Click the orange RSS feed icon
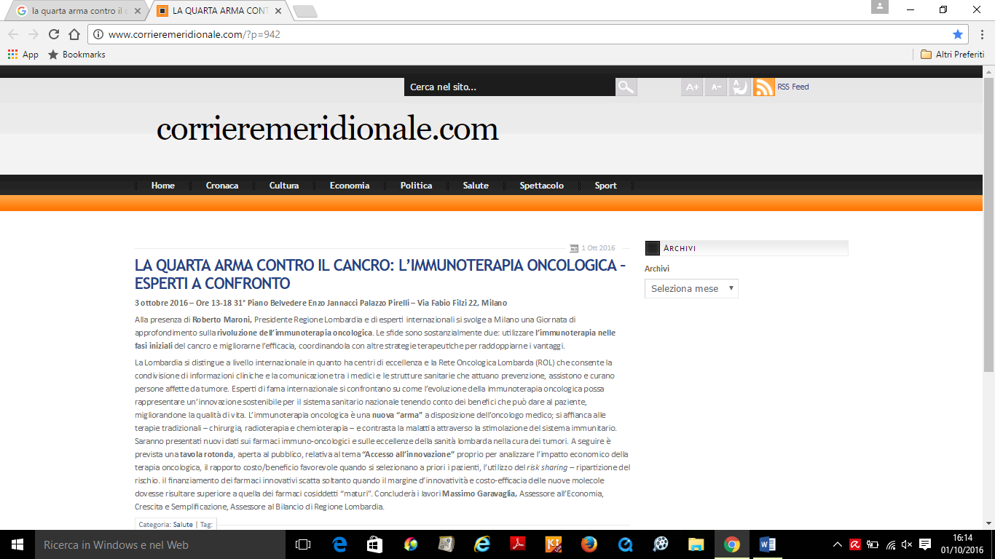The width and height of the screenshot is (995, 559). coord(764,87)
